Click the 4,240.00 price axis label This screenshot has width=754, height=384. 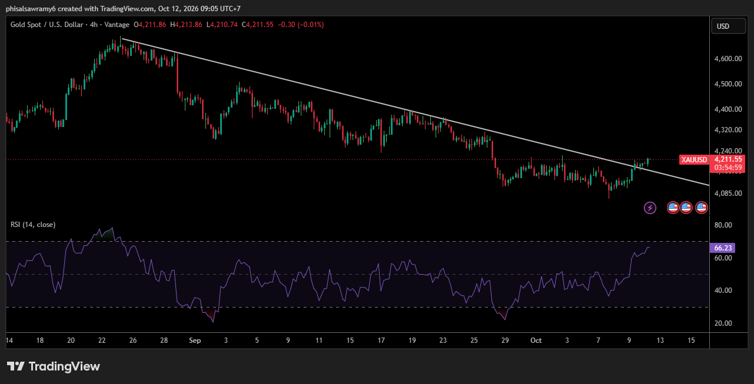[x=728, y=151]
